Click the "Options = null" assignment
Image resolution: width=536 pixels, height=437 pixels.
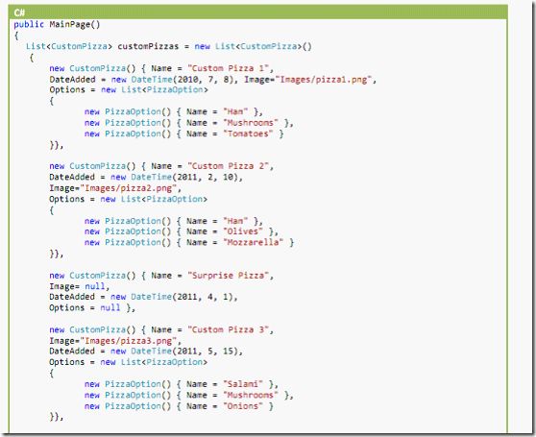pos(85,307)
